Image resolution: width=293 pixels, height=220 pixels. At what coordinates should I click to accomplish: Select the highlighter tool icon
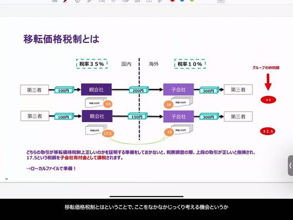click(90, 1)
